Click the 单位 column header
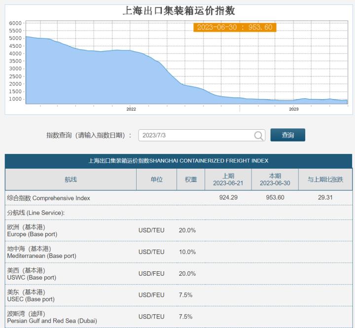Image resolution: width=355 pixels, height=328 pixels. 156,180
